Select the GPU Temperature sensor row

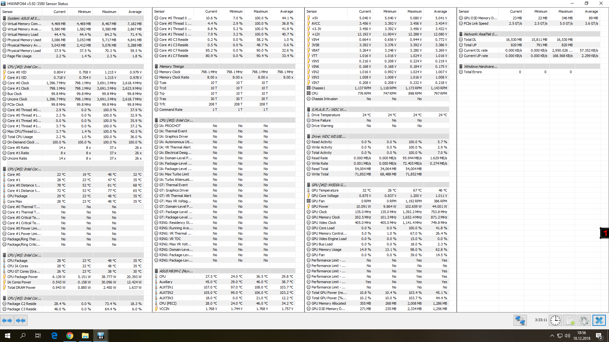(325, 190)
